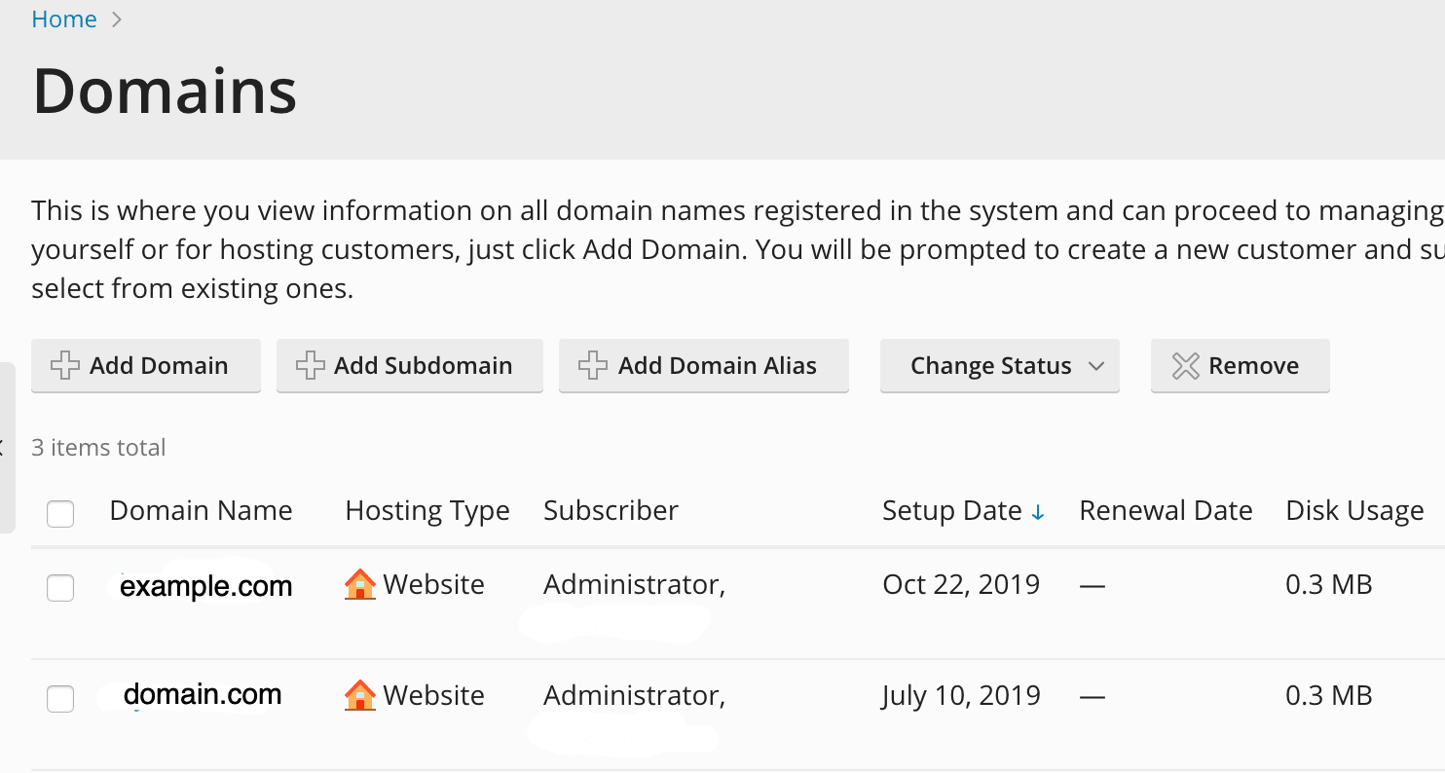The image size is (1445, 773).
Task: Open the domain.com domain link
Action: [203, 694]
